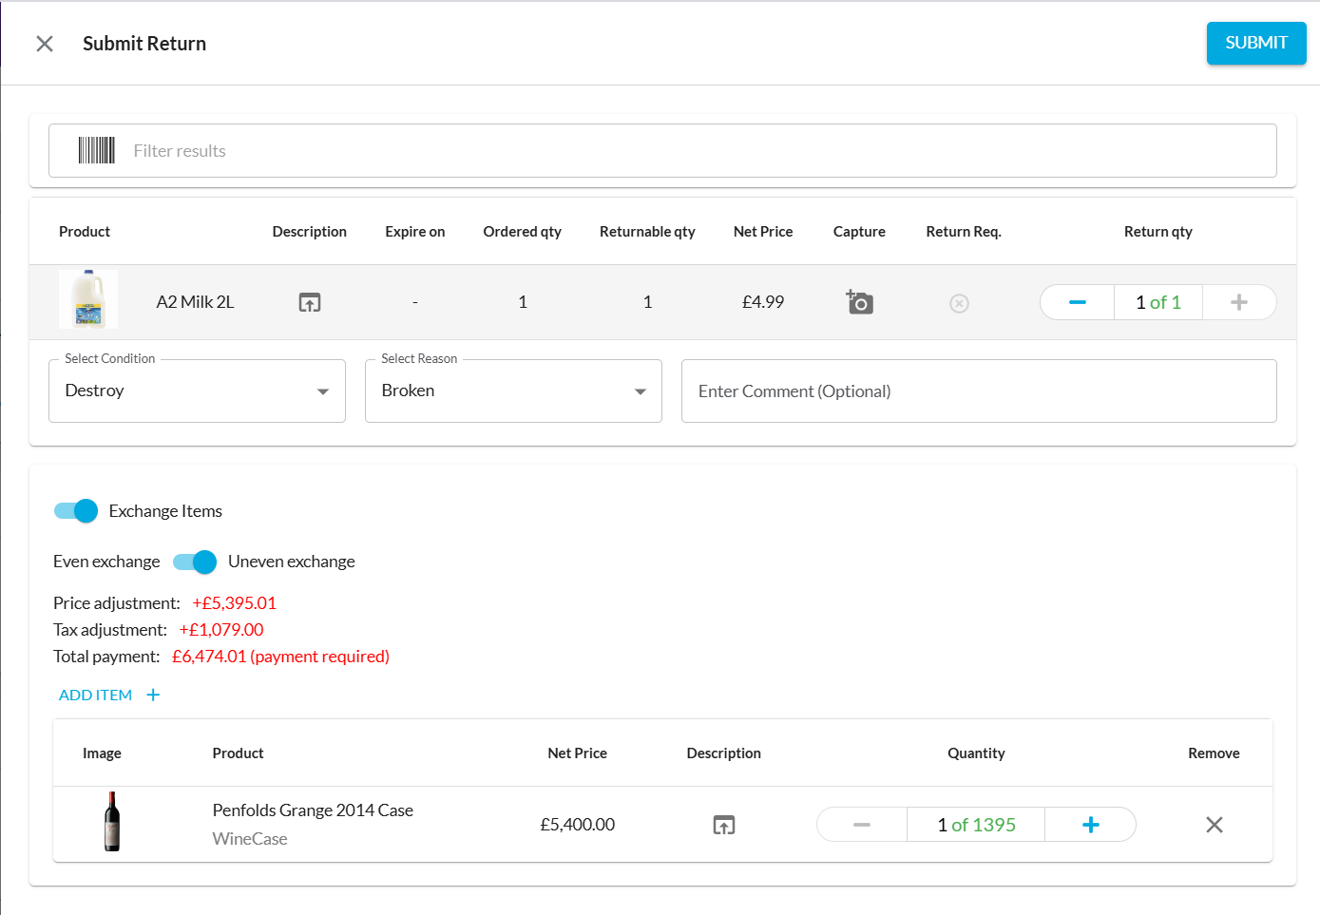
Task: Remove Penfolds Grange 2014 Case item
Action: 1214,825
